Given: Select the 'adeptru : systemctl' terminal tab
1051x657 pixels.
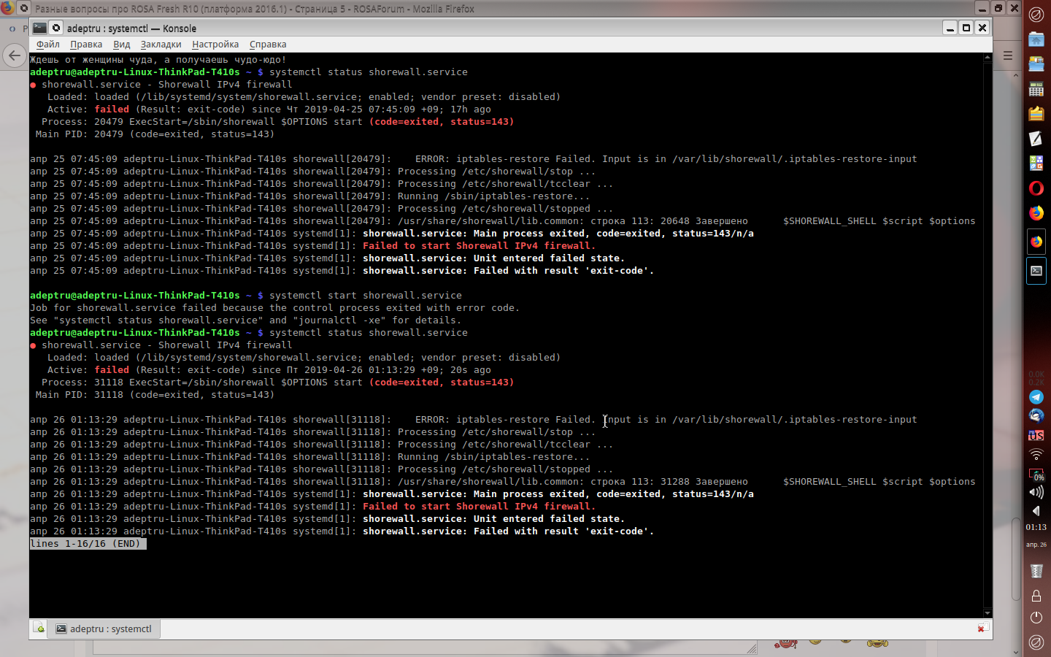Looking at the screenshot, I should [x=104, y=629].
